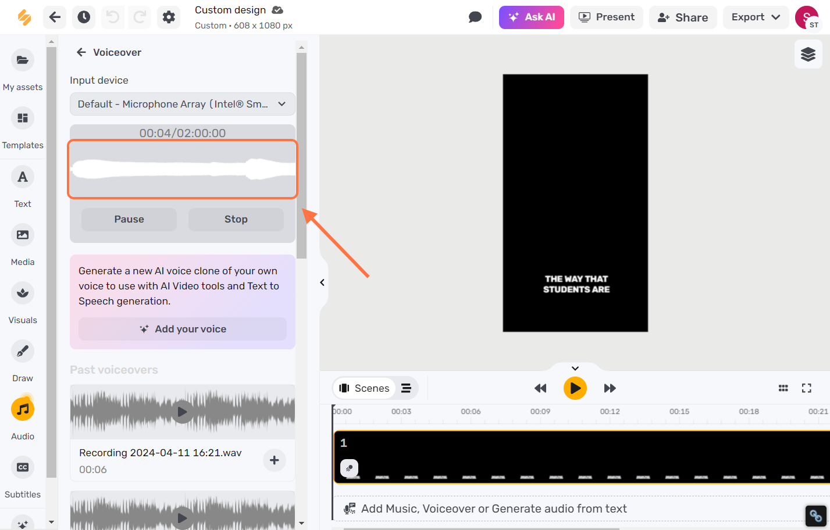830x530 pixels.
Task: Click link icon at bottom right
Action: tap(816, 515)
